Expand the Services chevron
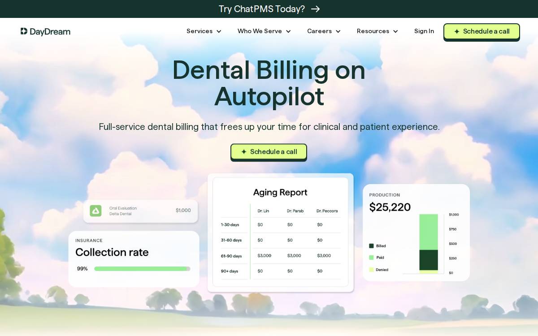The width and height of the screenshot is (538, 336). point(219,31)
